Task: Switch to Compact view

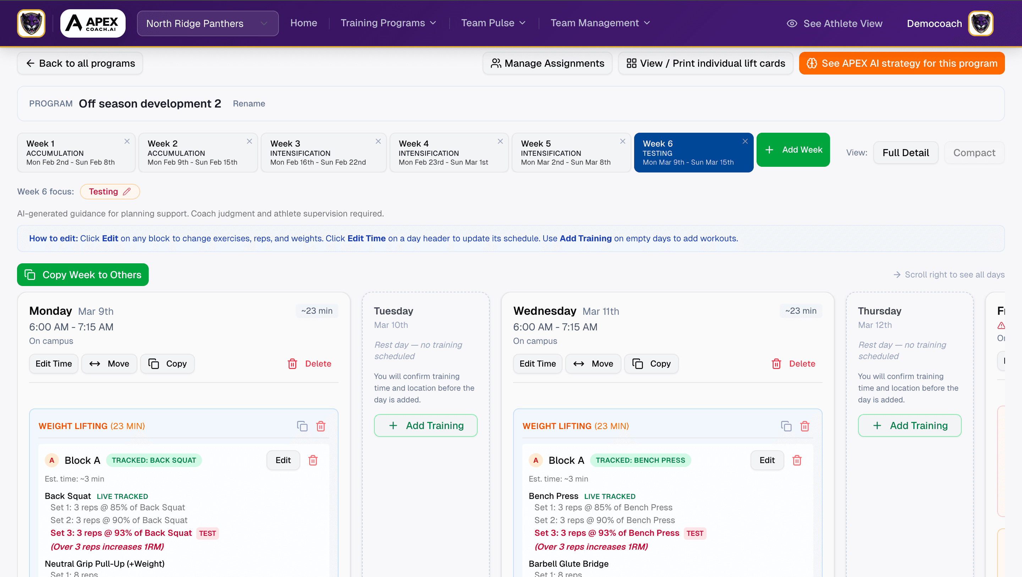Action: coord(974,152)
